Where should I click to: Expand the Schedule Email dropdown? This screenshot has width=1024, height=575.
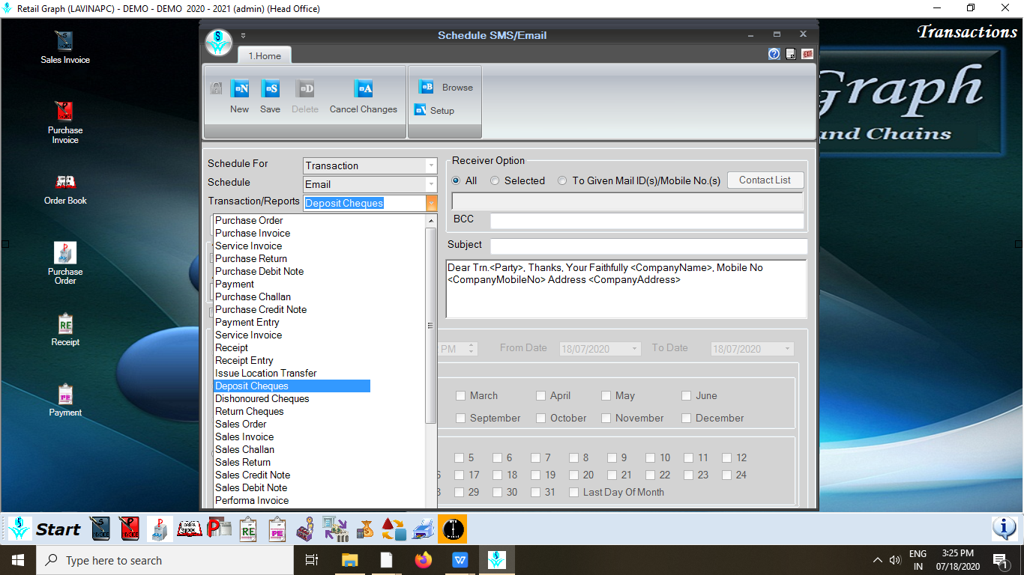point(431,184)
